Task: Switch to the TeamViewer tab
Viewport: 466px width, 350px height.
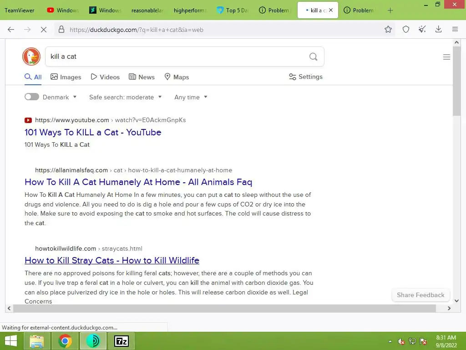Action: point(19,10)
